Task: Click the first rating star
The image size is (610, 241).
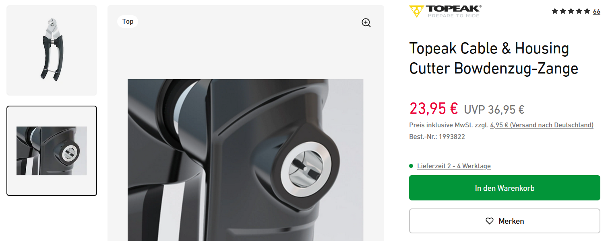Action: (x=555, y=11)
